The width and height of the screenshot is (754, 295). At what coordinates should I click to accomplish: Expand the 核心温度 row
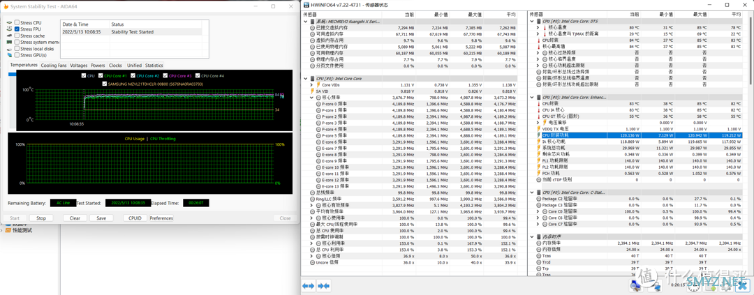pos(538,27)
